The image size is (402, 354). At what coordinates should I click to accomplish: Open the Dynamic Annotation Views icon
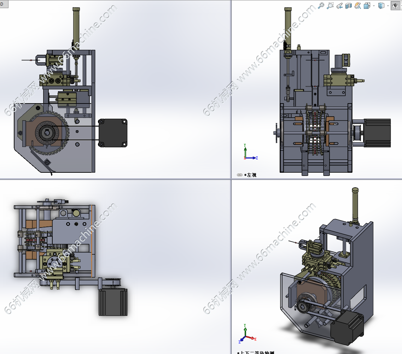(358, 6)
